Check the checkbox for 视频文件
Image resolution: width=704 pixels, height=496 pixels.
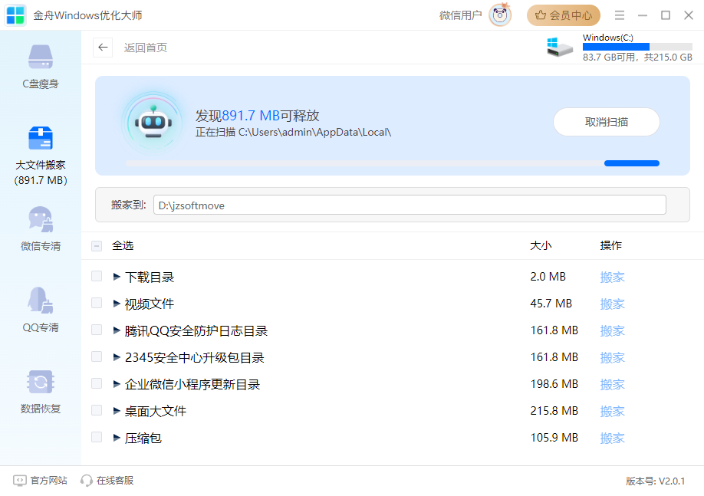(97, 303)
